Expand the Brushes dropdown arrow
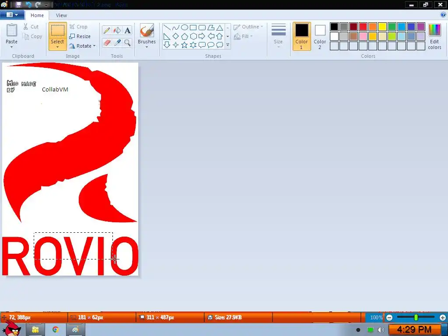 [x=147, y=47]
